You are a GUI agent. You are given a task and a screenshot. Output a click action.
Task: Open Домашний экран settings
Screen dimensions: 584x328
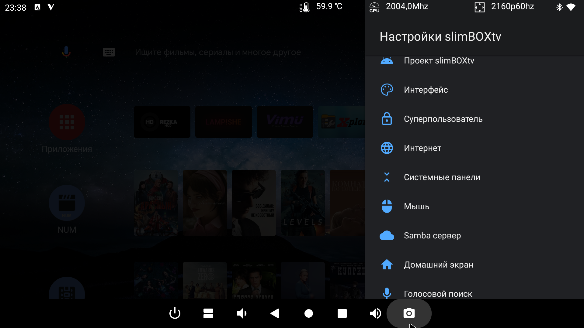click(438, 265)
